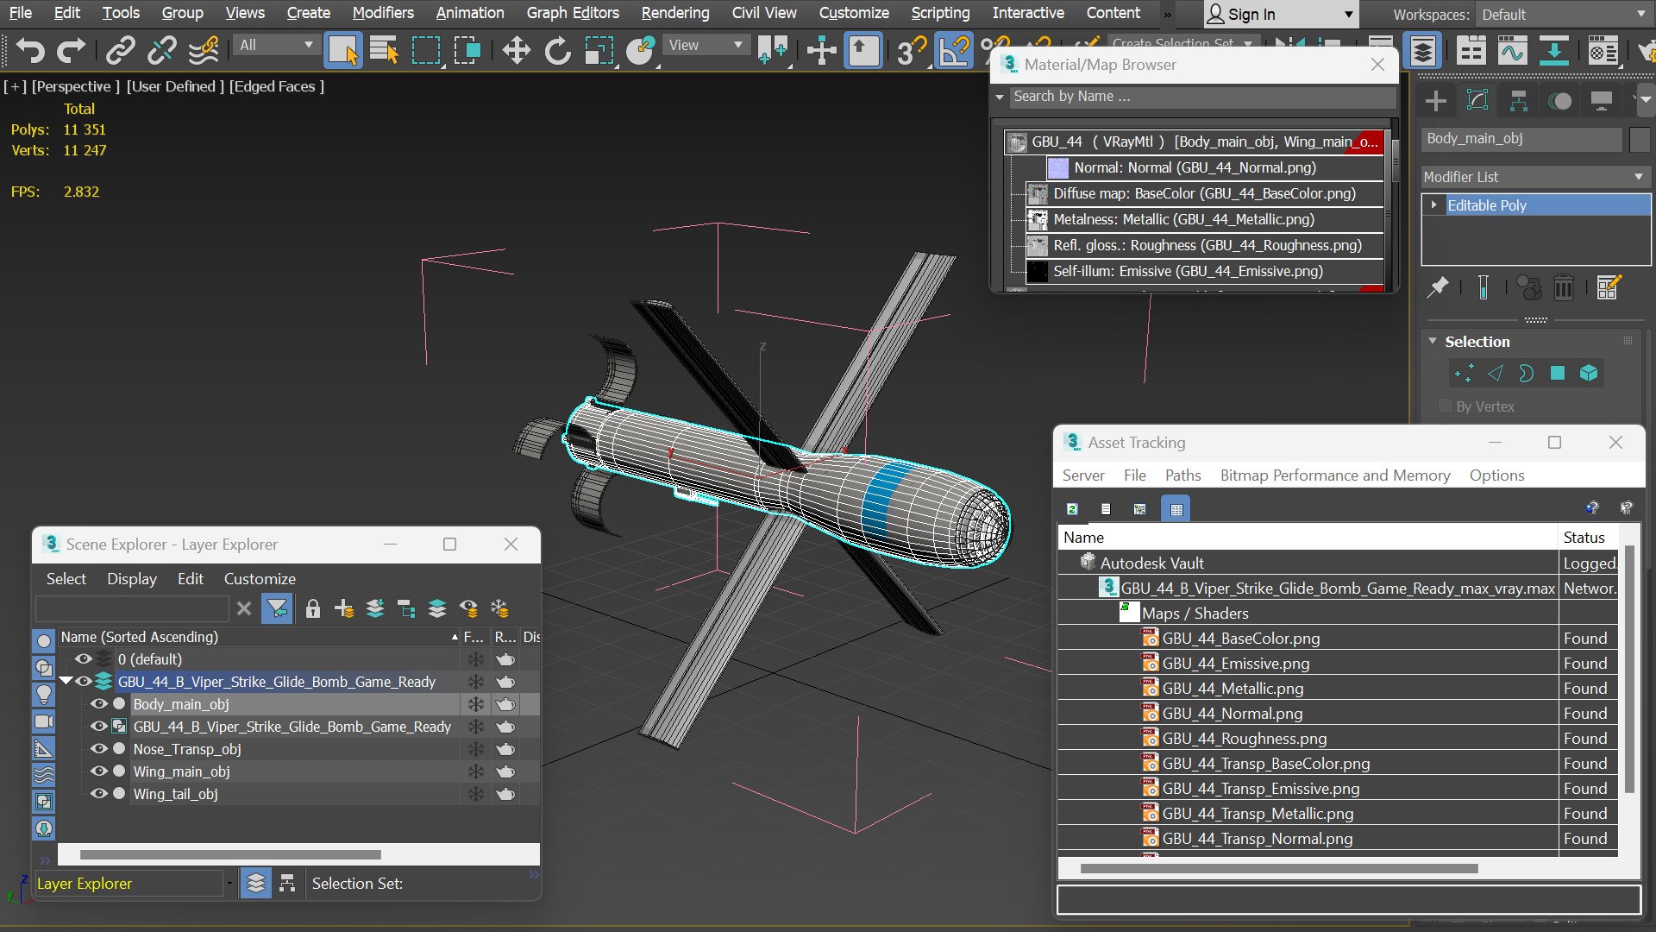Click the Sign In button
The height and width of the screenshot is (932, 1656).
[x=1280, y=15]
